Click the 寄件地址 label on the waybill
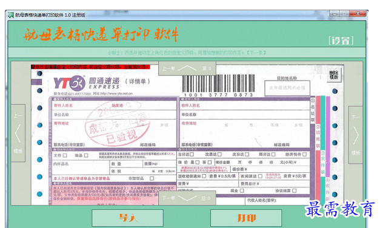The image size is (380, 228). coord(61,123)
